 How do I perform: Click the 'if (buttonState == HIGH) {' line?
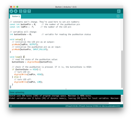click(x=26, y=70)
